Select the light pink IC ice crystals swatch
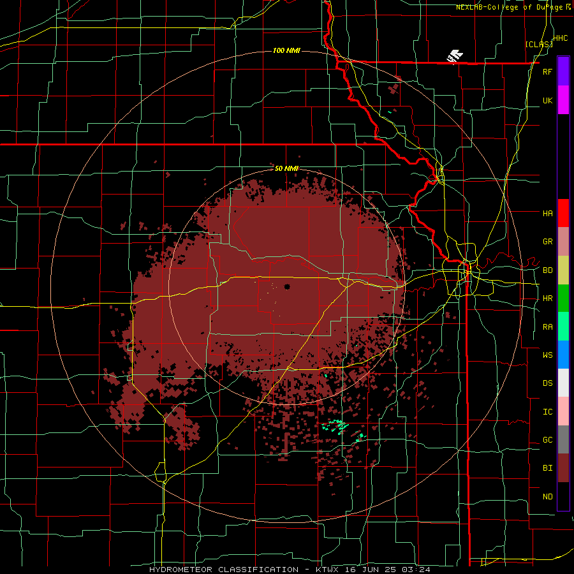Screen dimensions: 574x574 pyautogui.click(x=563, y=411)
